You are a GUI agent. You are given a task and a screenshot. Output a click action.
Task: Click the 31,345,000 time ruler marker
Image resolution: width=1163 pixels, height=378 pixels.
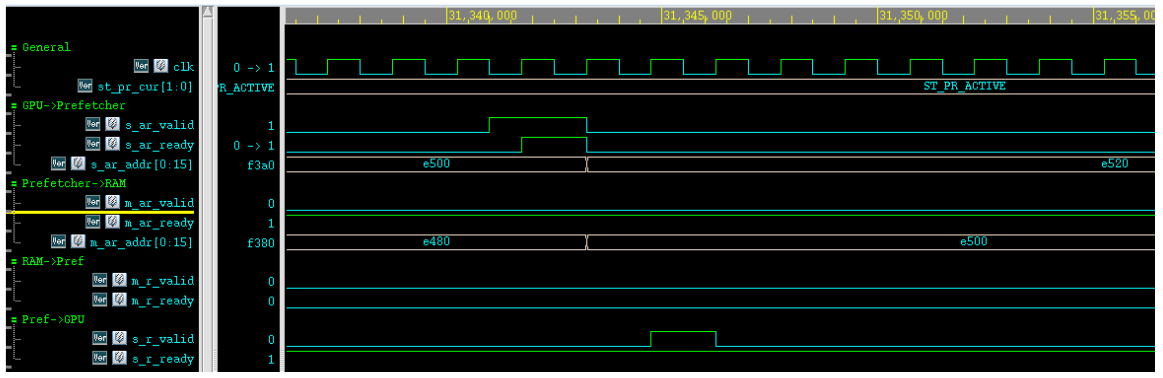[698, 16]
